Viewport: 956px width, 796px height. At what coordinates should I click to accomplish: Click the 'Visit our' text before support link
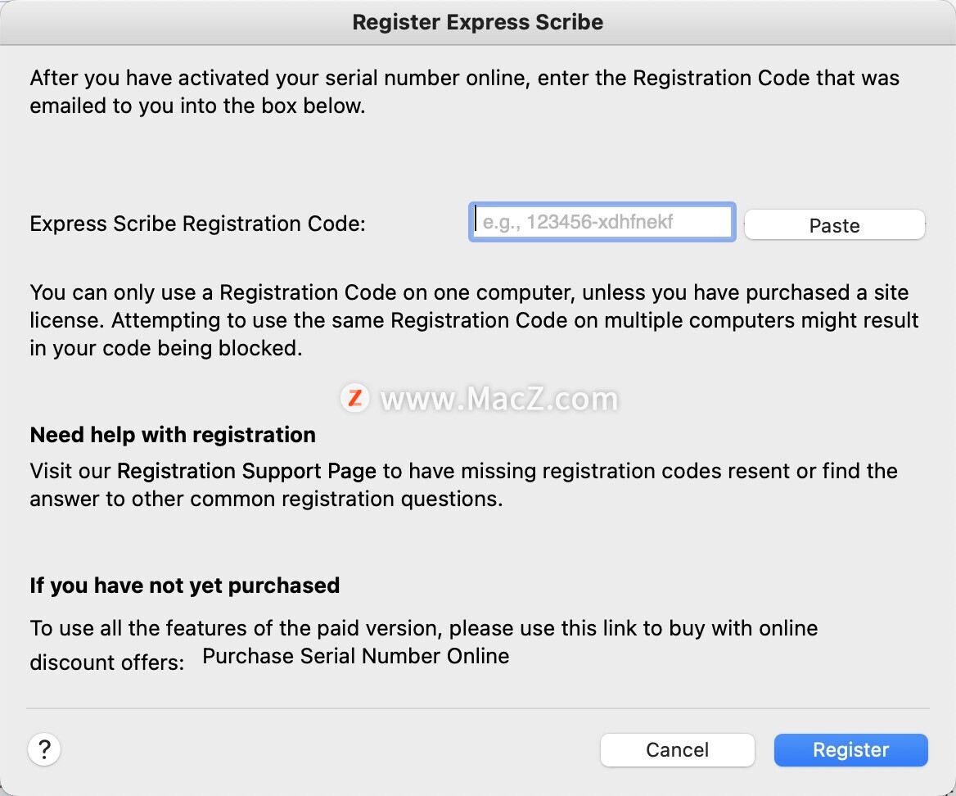tap(72, 471)
